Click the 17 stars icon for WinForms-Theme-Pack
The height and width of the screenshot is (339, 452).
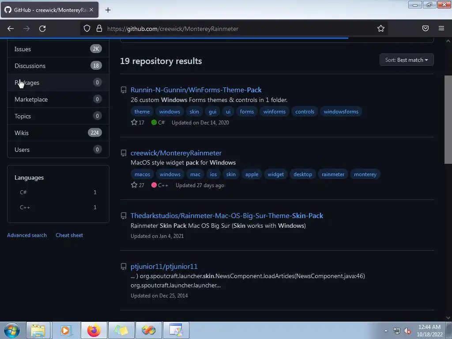pos(134,122)
